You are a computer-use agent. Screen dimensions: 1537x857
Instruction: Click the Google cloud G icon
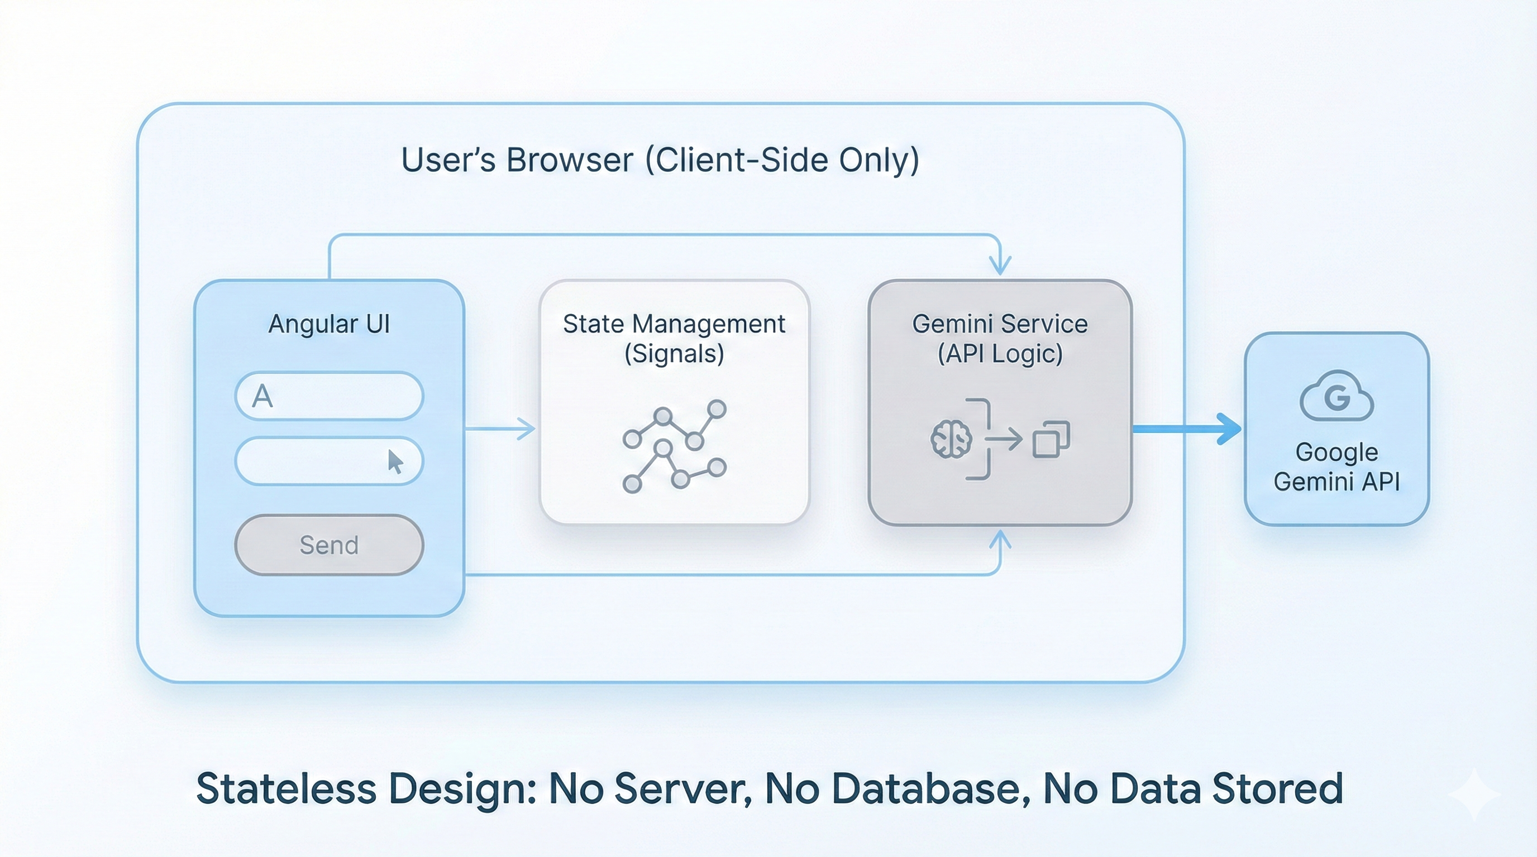tap(1336, 397)
